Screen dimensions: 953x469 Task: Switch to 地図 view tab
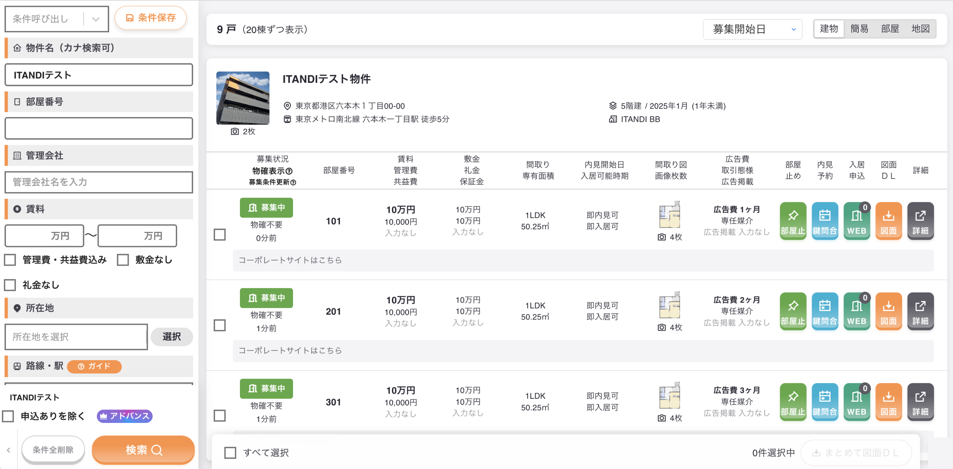tap(920, 29)
